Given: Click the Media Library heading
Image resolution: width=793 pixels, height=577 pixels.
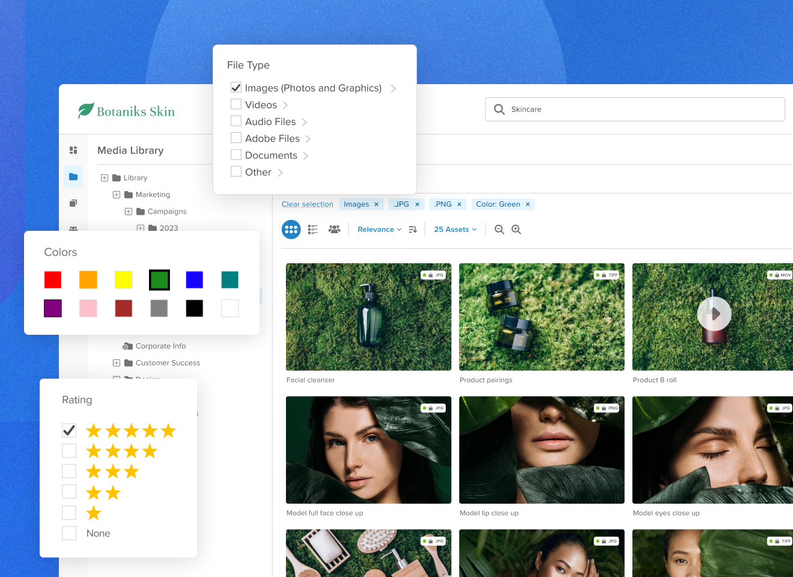Looking at the screenshot, I should tap(130, 150).
